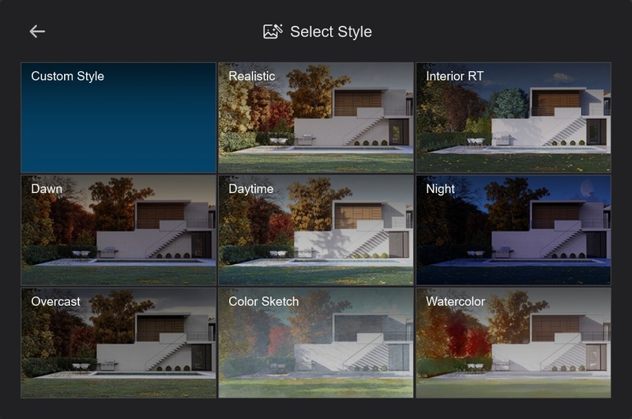
Task: Click the 'Custom Style' label text
Action: pyautogui.click(x=67, y=76)
